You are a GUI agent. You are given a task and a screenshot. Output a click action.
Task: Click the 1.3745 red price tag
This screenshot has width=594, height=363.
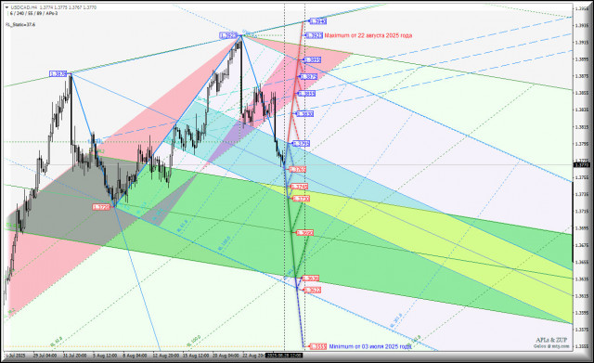point(299,187)
